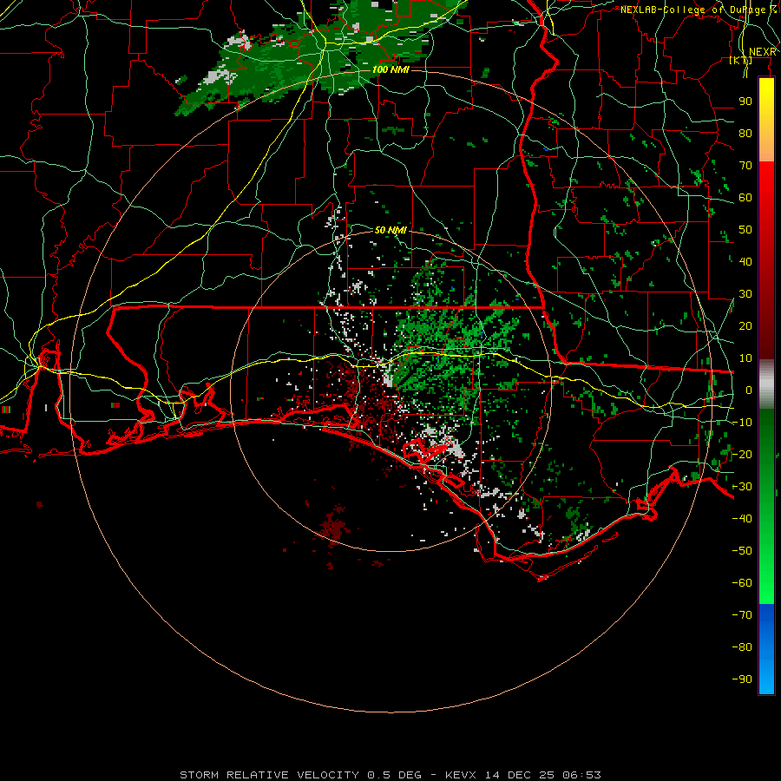This screenshot has width=781, height=781.
Task: Select the 20 value on velocity scale
Action: tap(745, 326)
